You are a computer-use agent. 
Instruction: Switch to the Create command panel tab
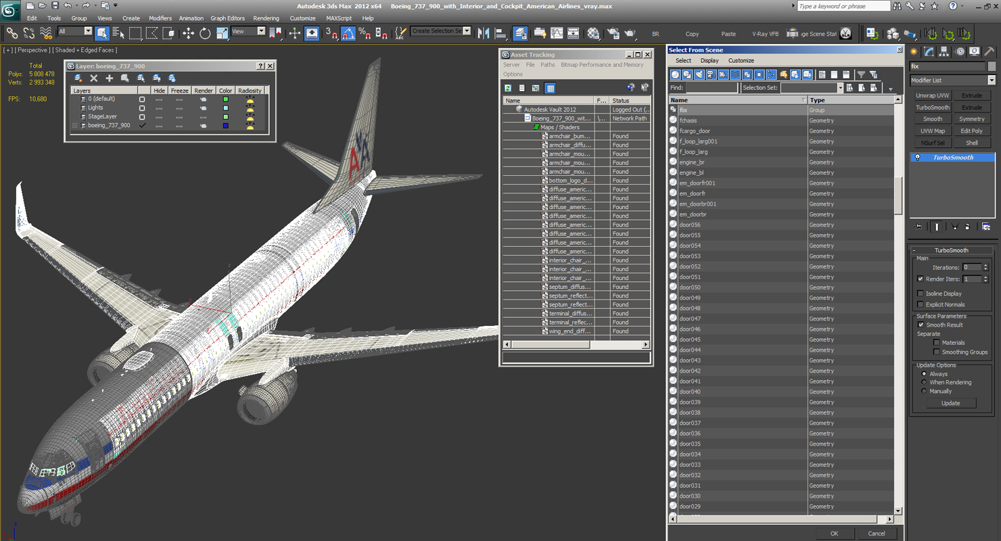(x=914, y=51)
